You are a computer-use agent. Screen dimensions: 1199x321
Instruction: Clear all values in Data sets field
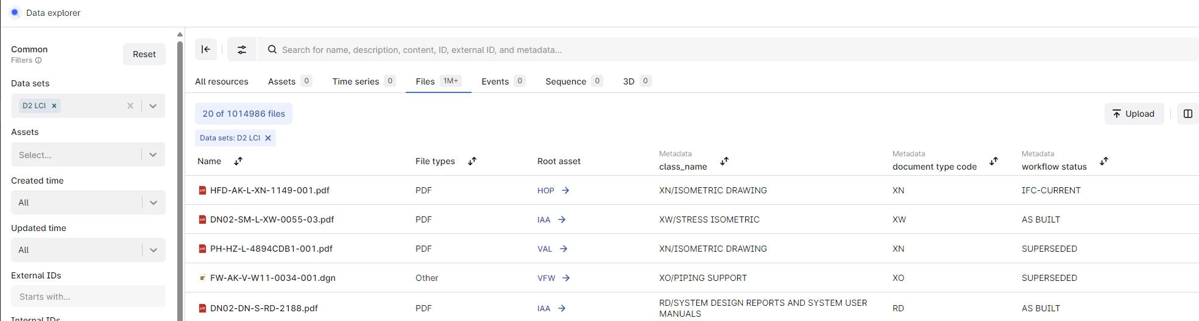130,106
